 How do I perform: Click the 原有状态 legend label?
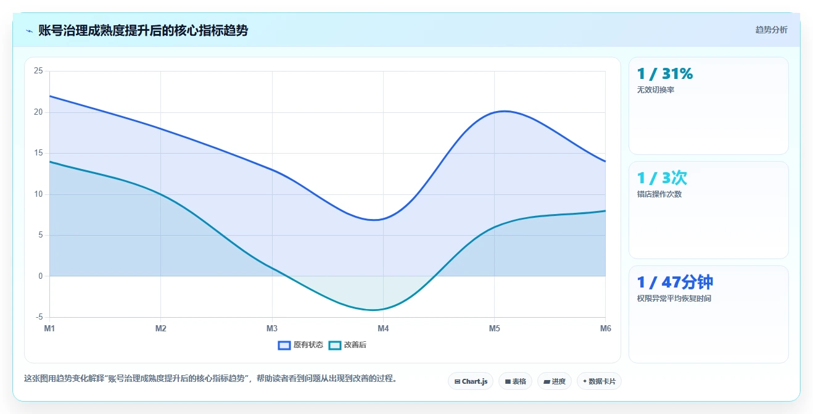click(308, 345)
